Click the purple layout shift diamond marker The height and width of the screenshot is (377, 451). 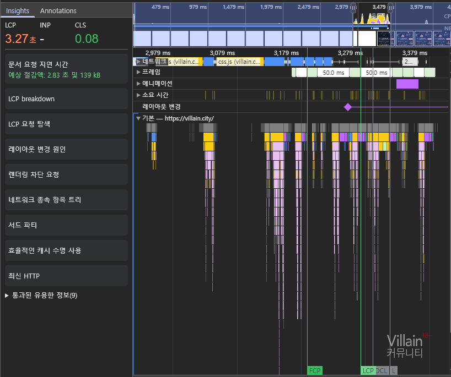click(347, 107)
